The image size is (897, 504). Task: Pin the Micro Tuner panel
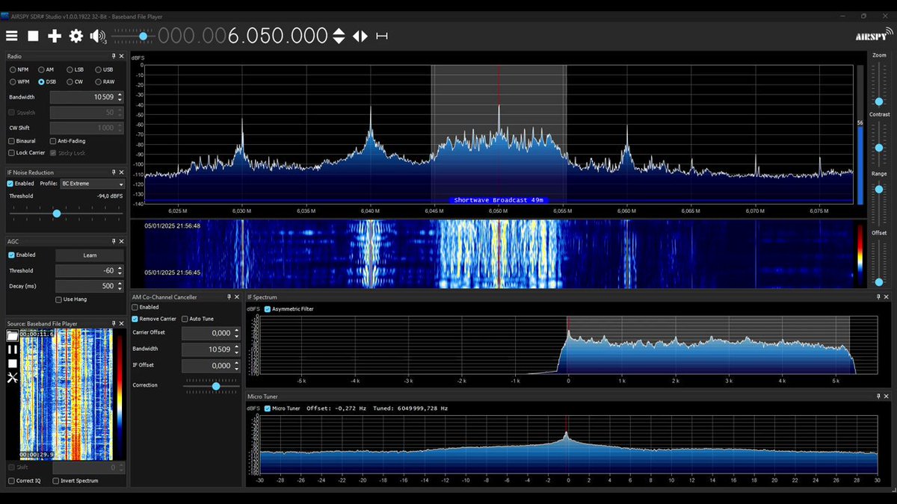pos(878,396)
